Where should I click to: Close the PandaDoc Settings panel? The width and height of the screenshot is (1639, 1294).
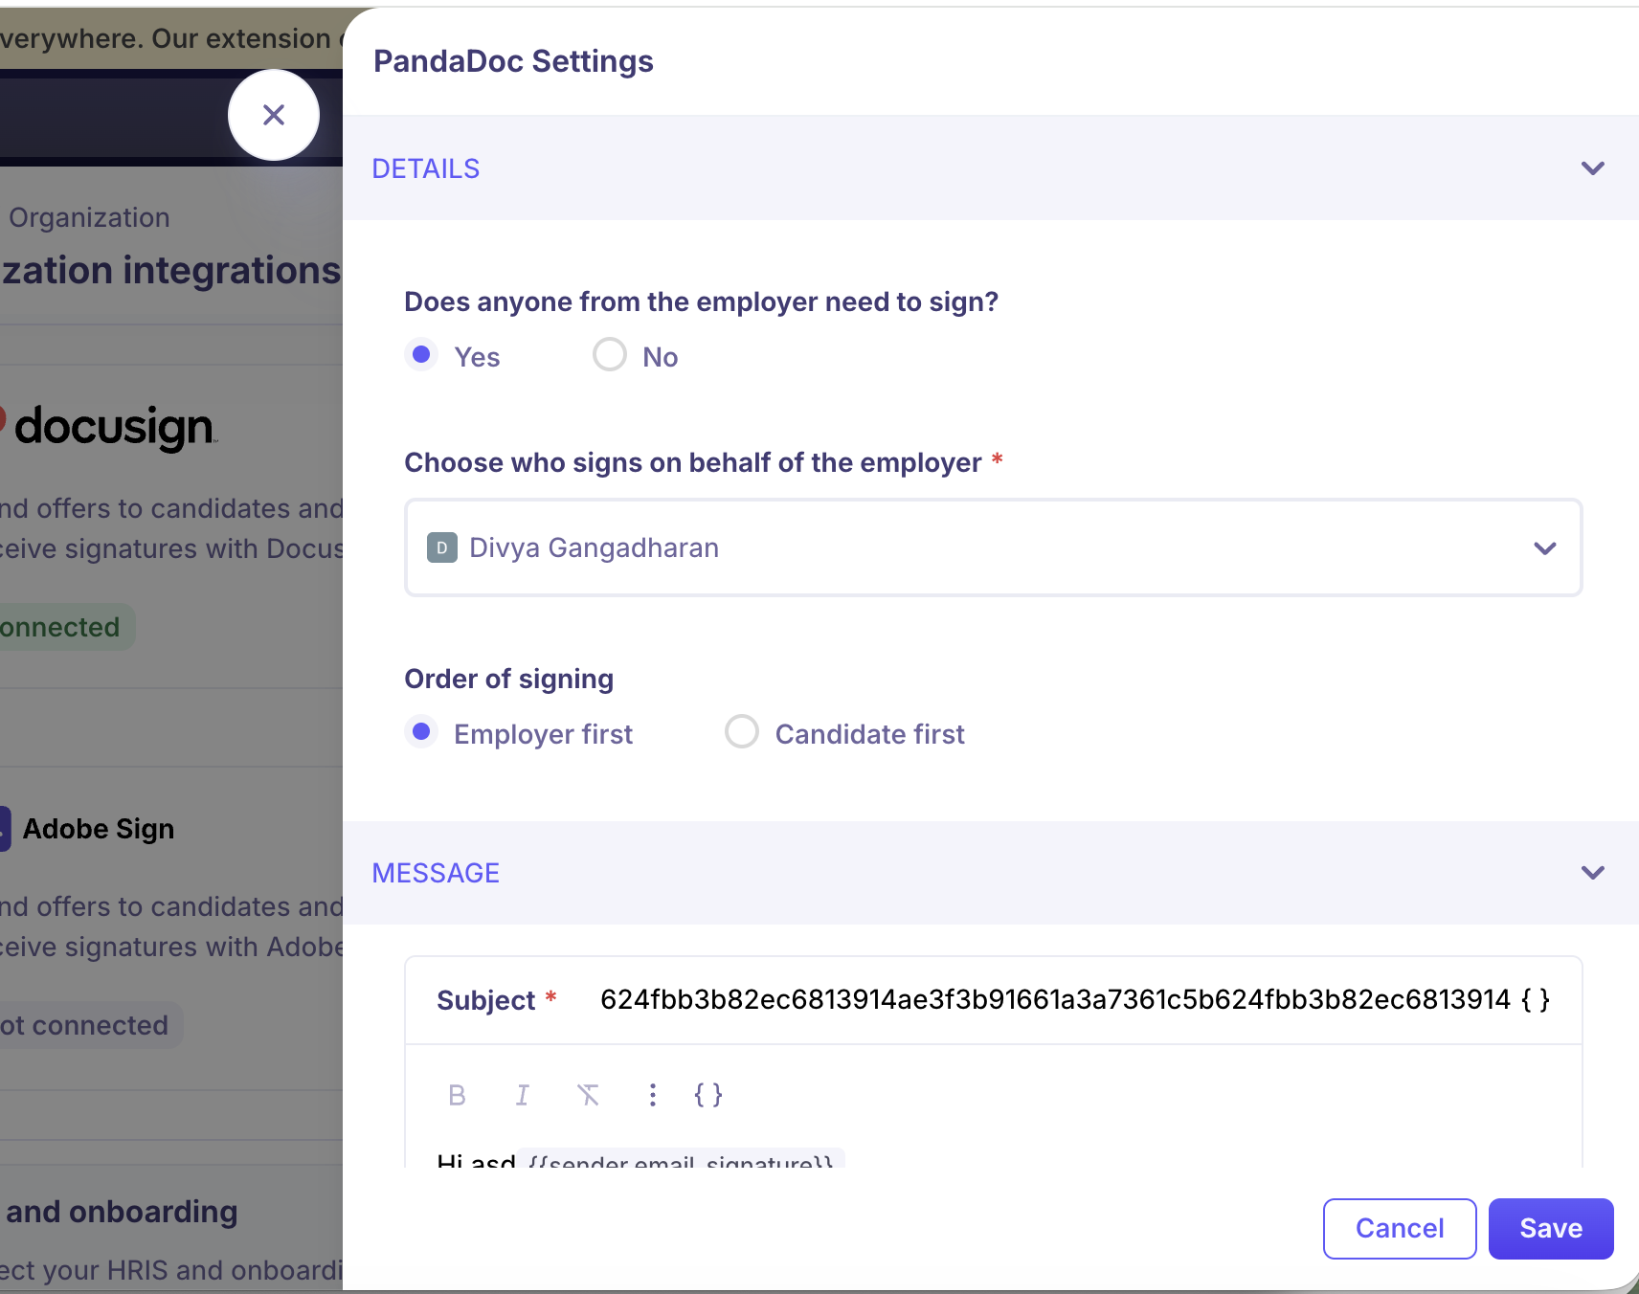(x=274, y=115)
